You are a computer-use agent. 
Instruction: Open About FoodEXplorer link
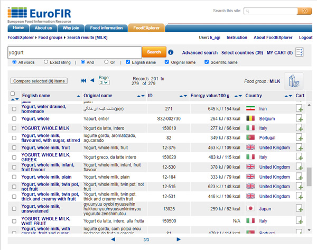click(273, 38)
